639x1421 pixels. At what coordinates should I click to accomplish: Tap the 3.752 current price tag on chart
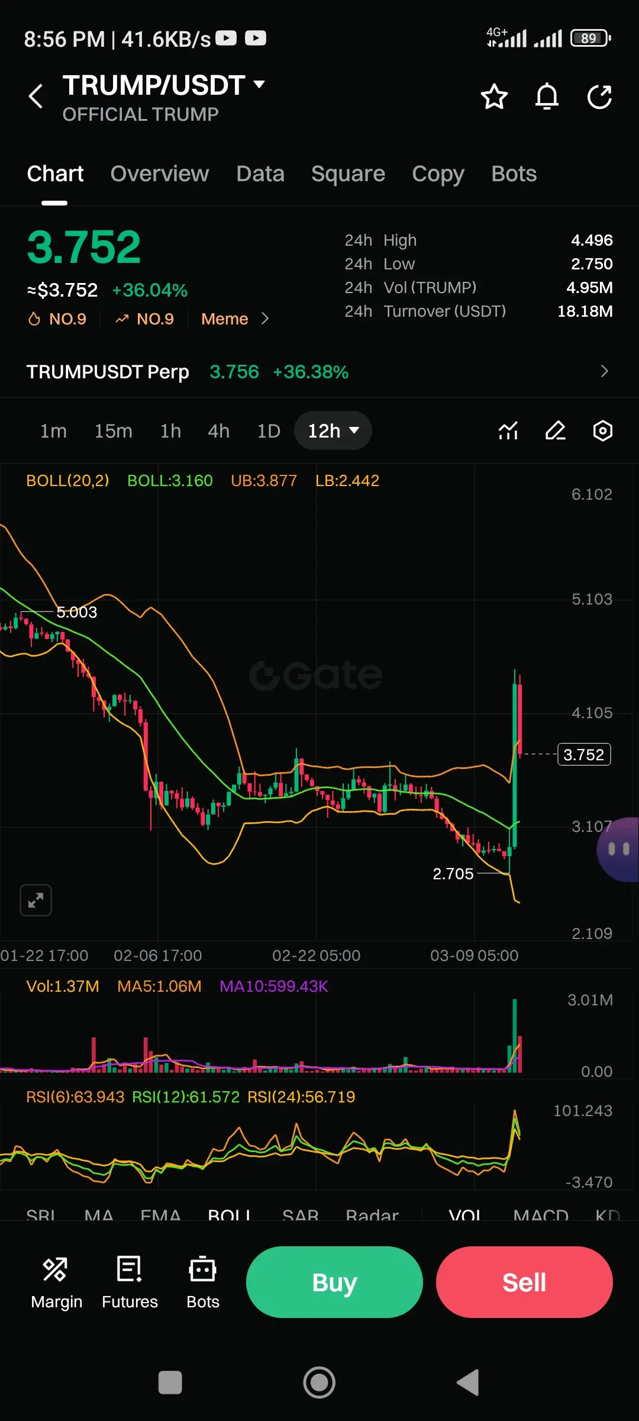pyautogui.click(x=584, y=754)
